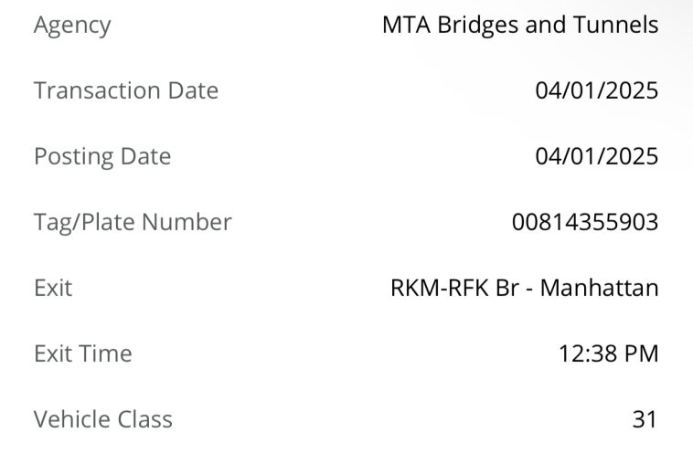Select the vehicle class value 31
This screenshot has height=475, width=693.
point(645,419)
